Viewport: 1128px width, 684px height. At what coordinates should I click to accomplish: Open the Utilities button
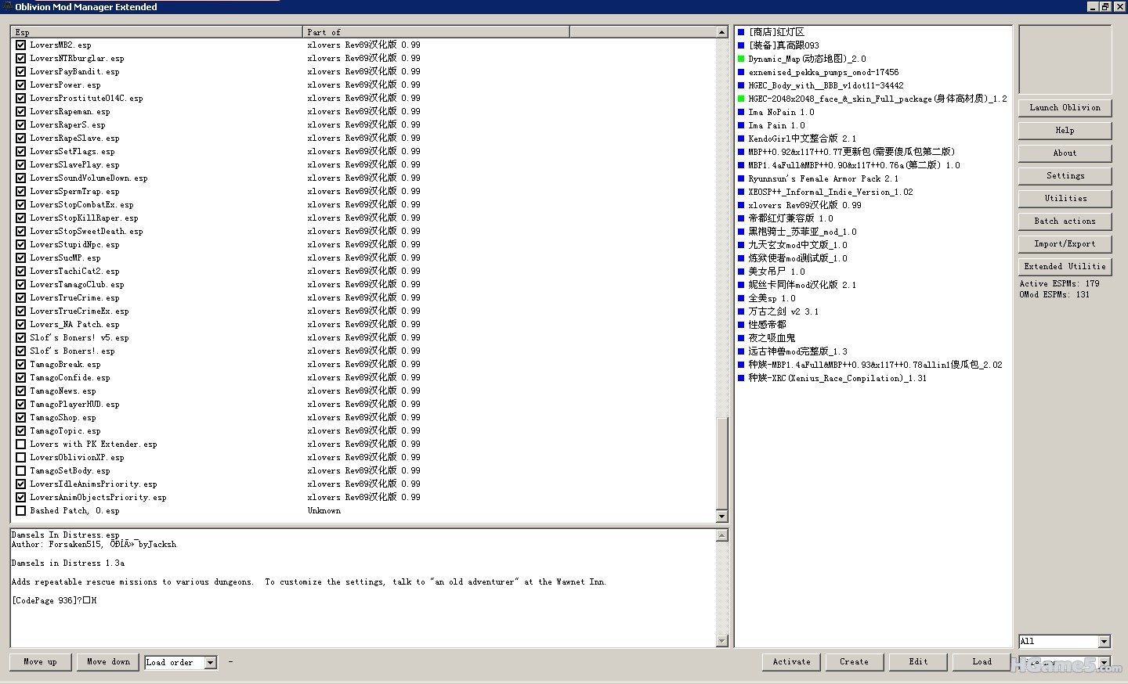(x=1065, y=199)
